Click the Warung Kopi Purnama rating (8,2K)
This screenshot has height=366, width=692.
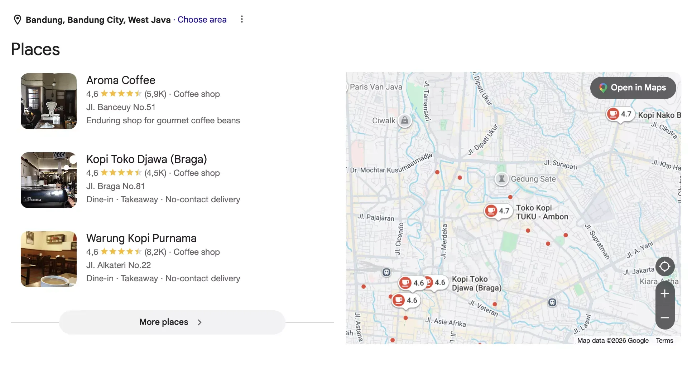point(126,252)
